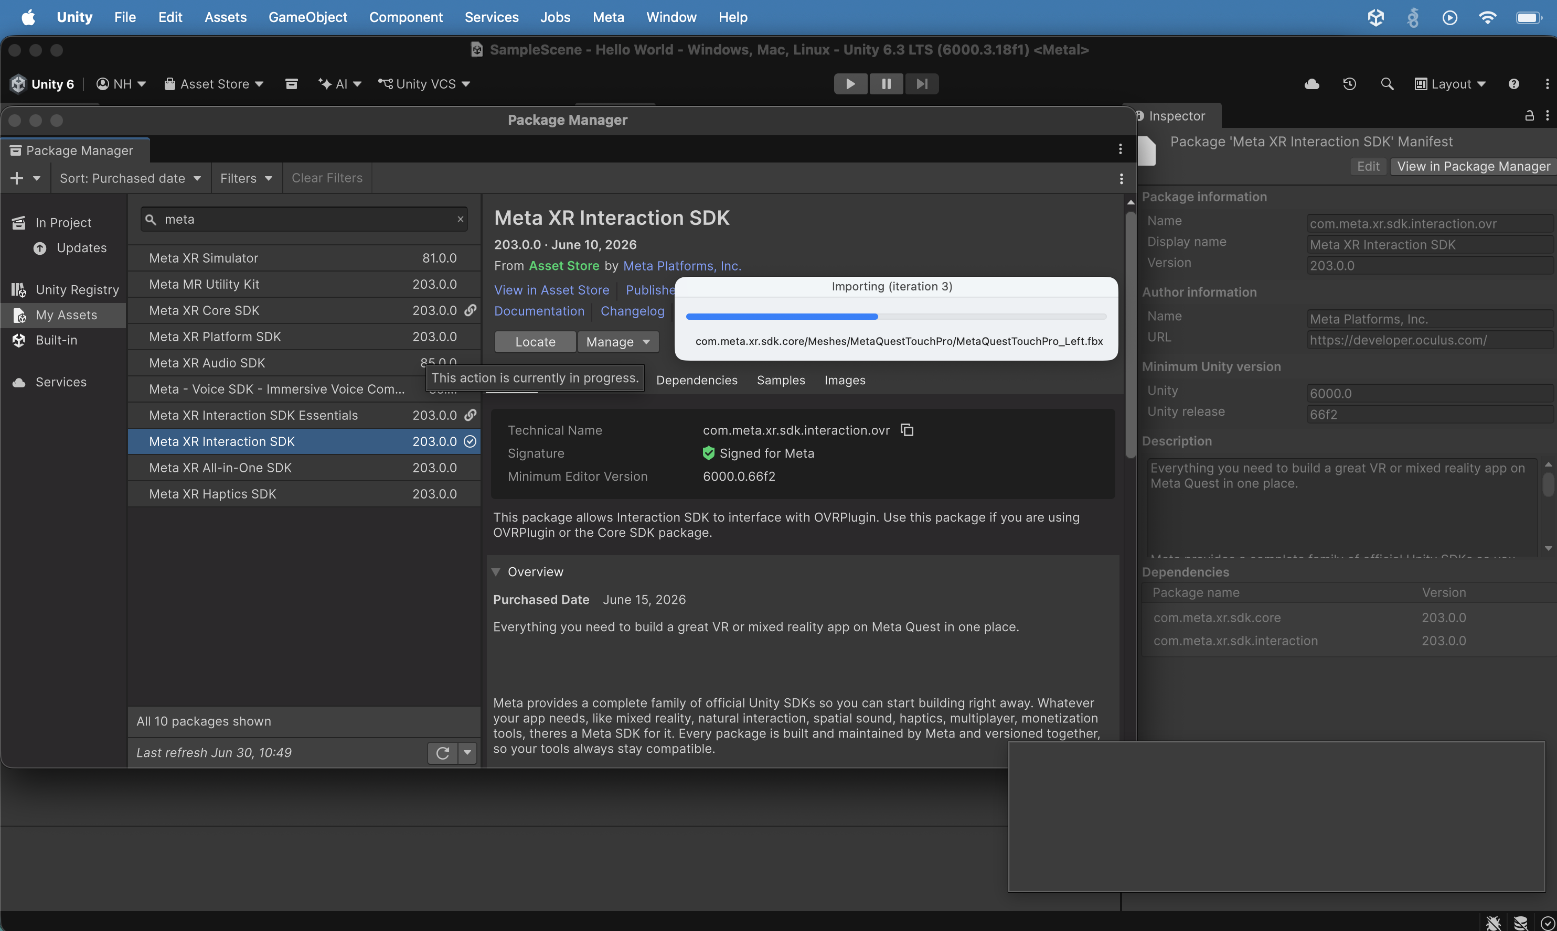
Task: Open add package dropdown arrow
Action: [x=36, y=178]
